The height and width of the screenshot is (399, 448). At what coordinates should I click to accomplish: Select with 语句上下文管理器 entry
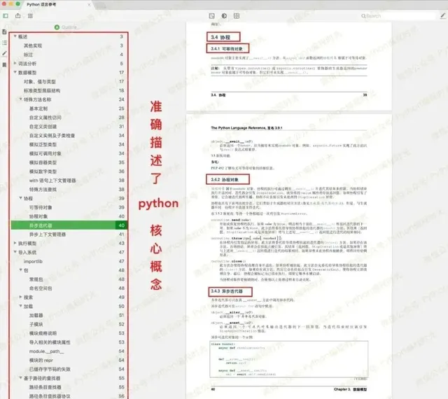click(52, 181)
